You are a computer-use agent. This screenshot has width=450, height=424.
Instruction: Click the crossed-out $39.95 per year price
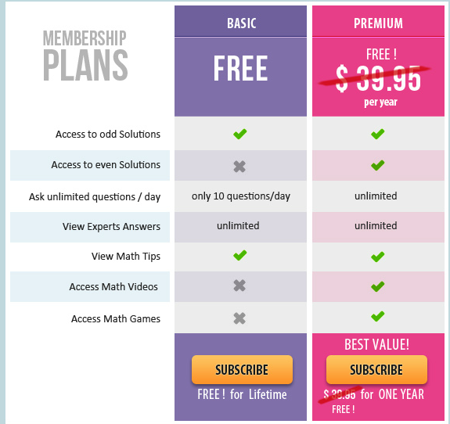tap(378, 78)
